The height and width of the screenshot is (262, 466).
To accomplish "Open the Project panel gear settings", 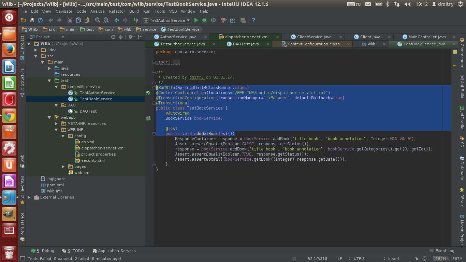I will point(131,37).
